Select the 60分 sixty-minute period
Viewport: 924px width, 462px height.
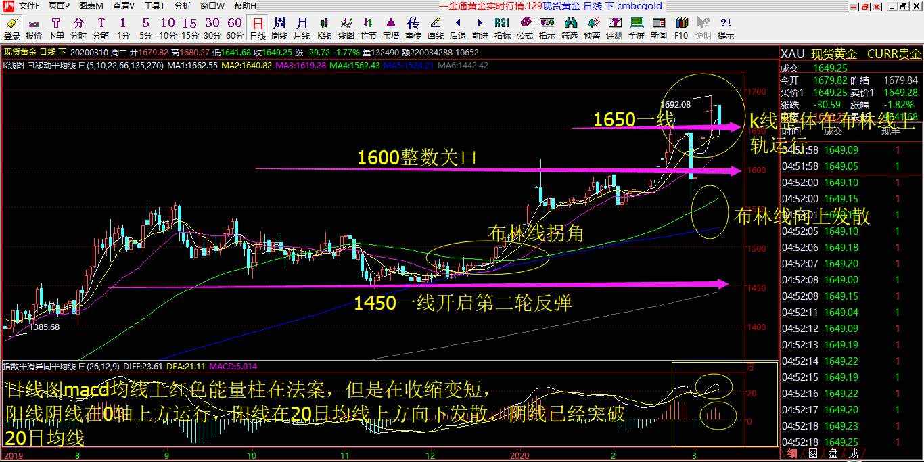click(x=235, y=28)
